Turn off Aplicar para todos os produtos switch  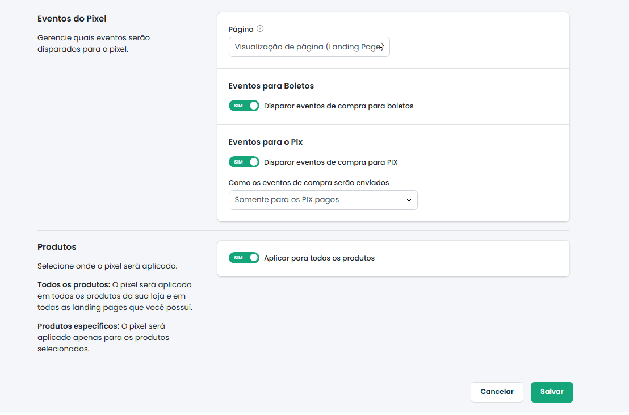click(244, 258)
